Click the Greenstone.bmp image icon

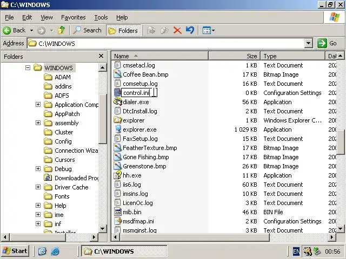[x=118, y=166]
